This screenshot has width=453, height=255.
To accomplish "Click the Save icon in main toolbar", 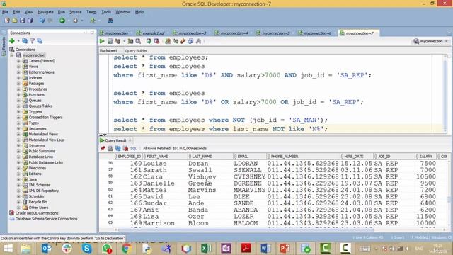I will click(22, 21).
